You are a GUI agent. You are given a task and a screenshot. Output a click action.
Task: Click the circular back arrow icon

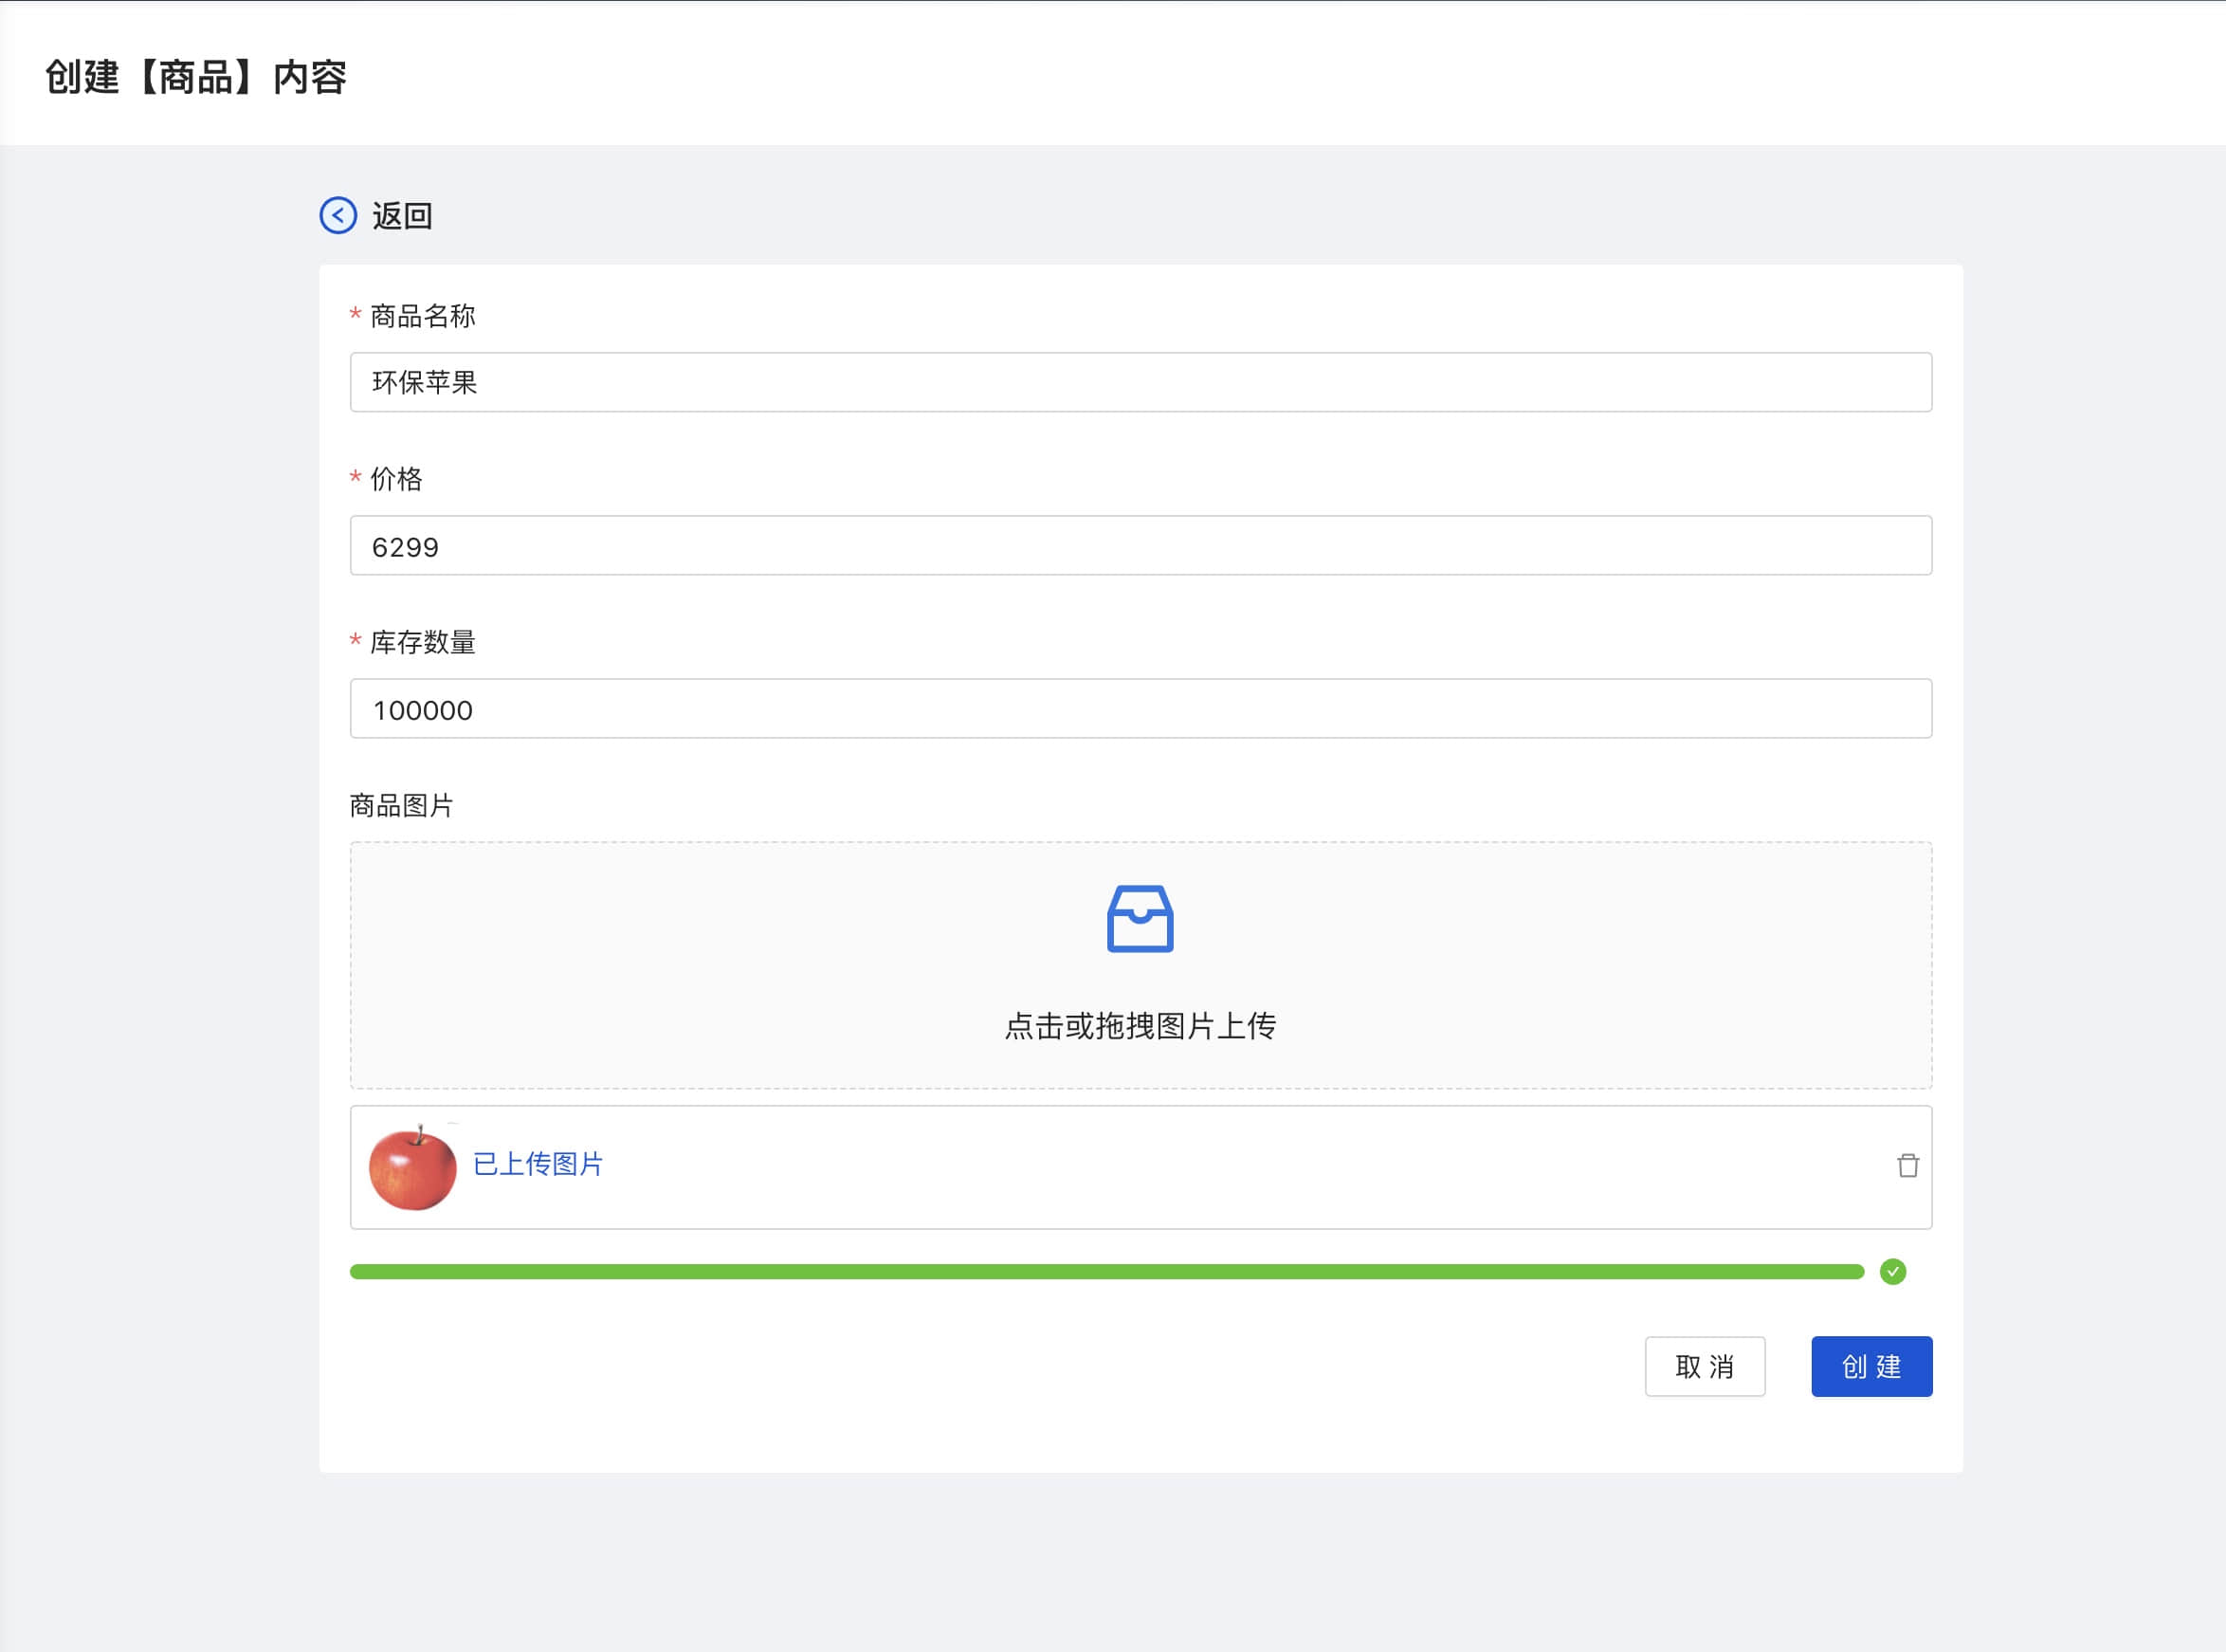click(x=338, y=215)
